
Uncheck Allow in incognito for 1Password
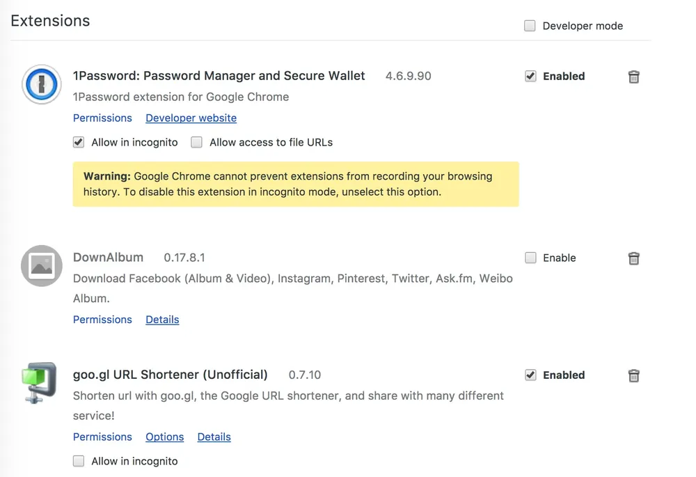coord(79,142)
